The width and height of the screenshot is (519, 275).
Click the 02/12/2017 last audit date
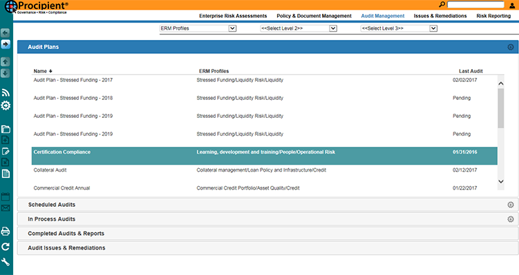464,170
